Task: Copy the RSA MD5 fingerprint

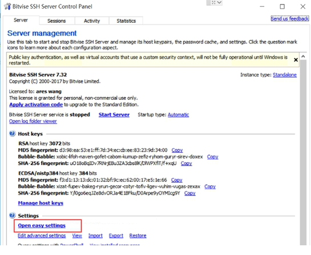Action: (x=177, y=150)
